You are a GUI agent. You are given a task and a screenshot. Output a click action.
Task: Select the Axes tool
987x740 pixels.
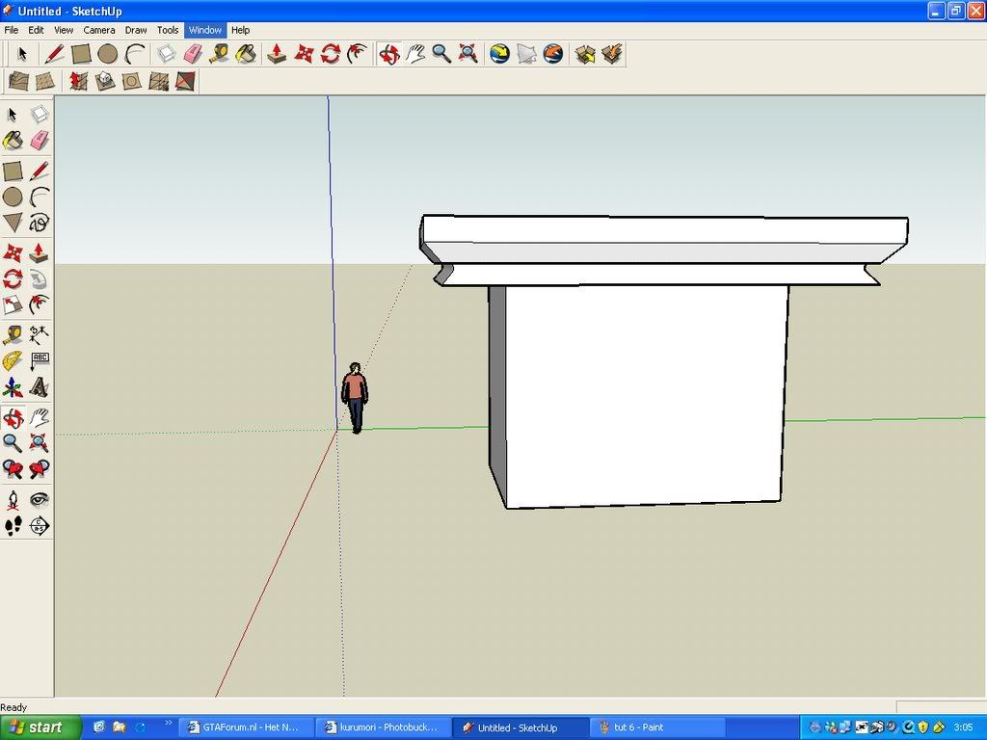(13, 387)
